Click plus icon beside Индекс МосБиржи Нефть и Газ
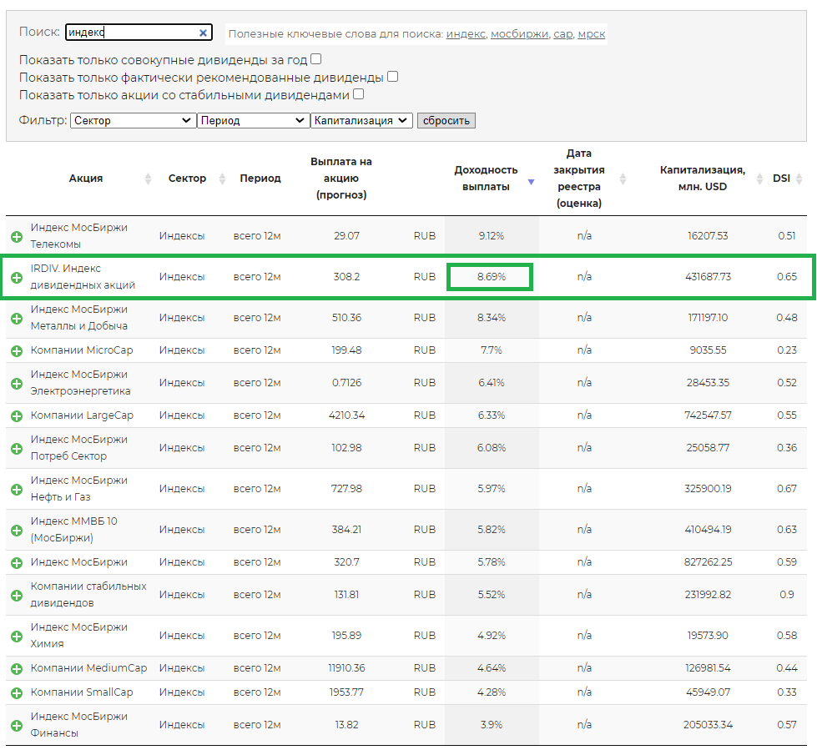Image resolution: width=817 pixels, height=750 pixels. pyautogui.click(x=17, y=489)
